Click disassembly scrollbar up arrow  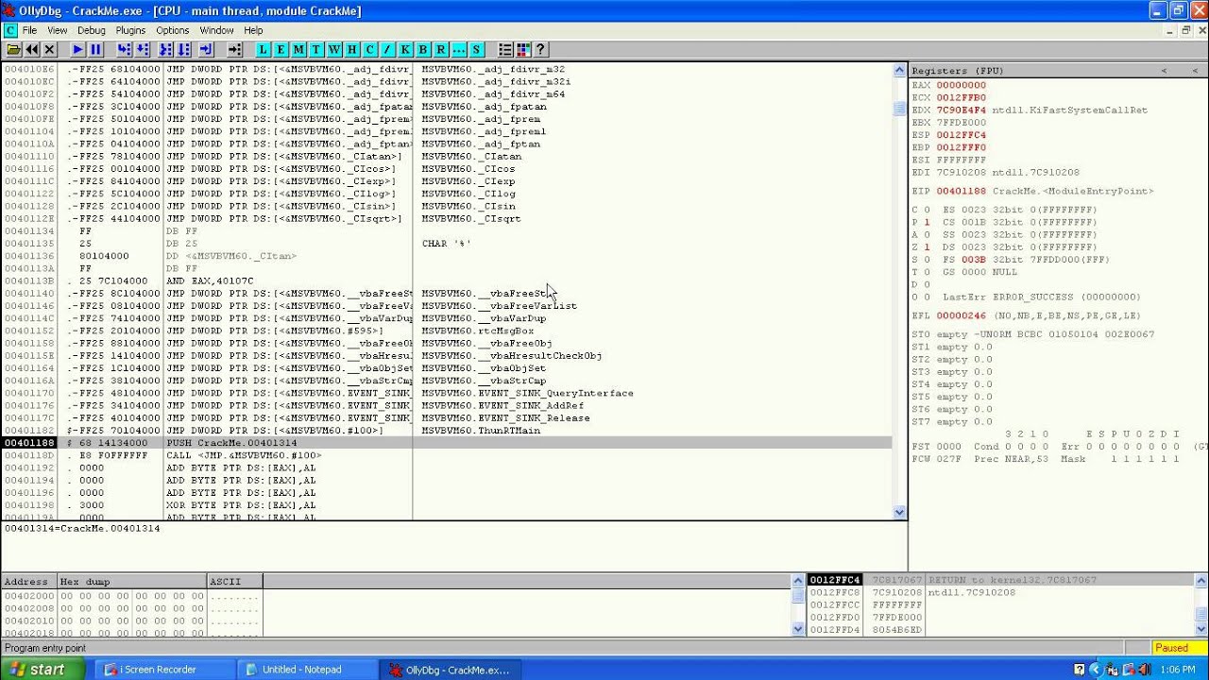point(899,71)
